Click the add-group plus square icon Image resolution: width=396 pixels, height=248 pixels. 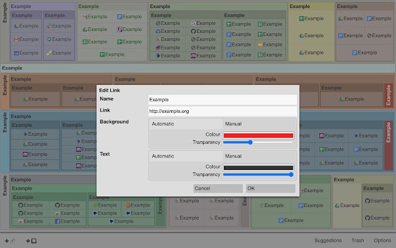click(x=32, y=241)
